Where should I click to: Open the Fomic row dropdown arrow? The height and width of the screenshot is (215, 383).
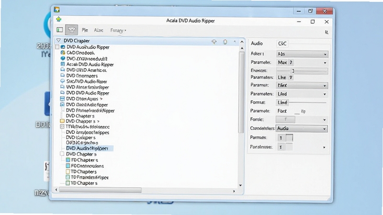pos(325,120)
